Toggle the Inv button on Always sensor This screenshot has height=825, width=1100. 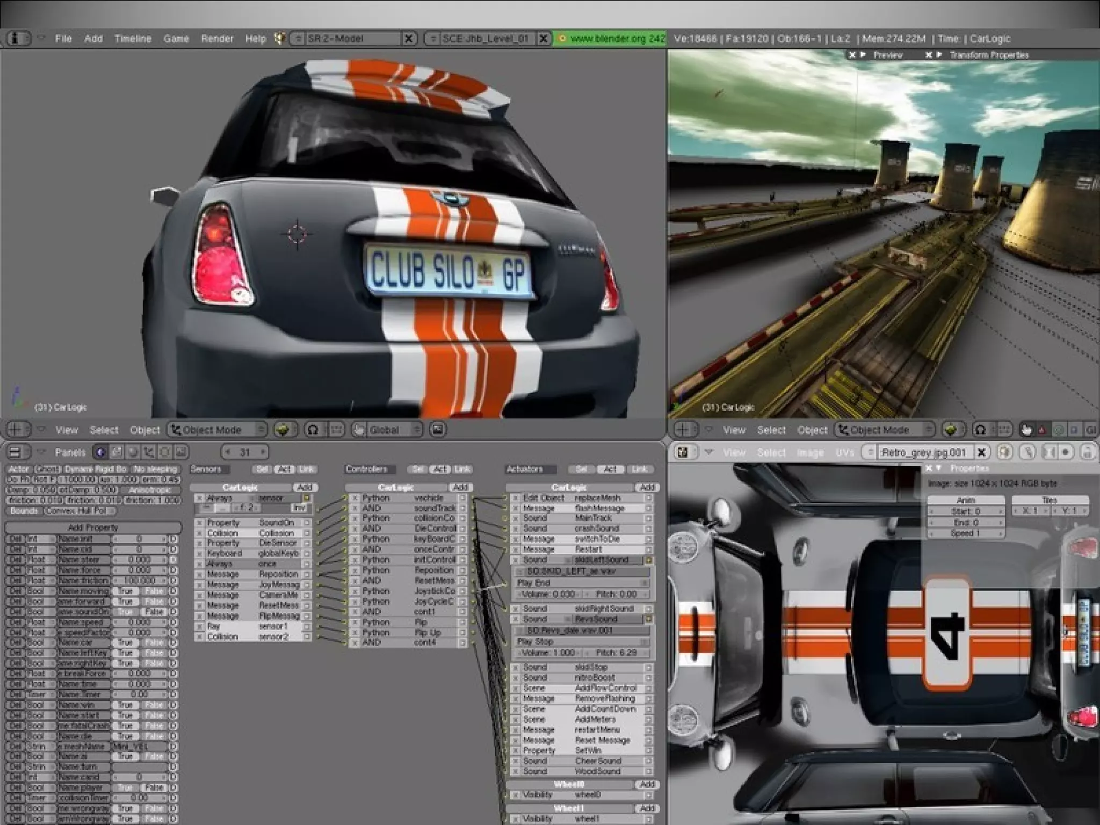coord(299,508)
